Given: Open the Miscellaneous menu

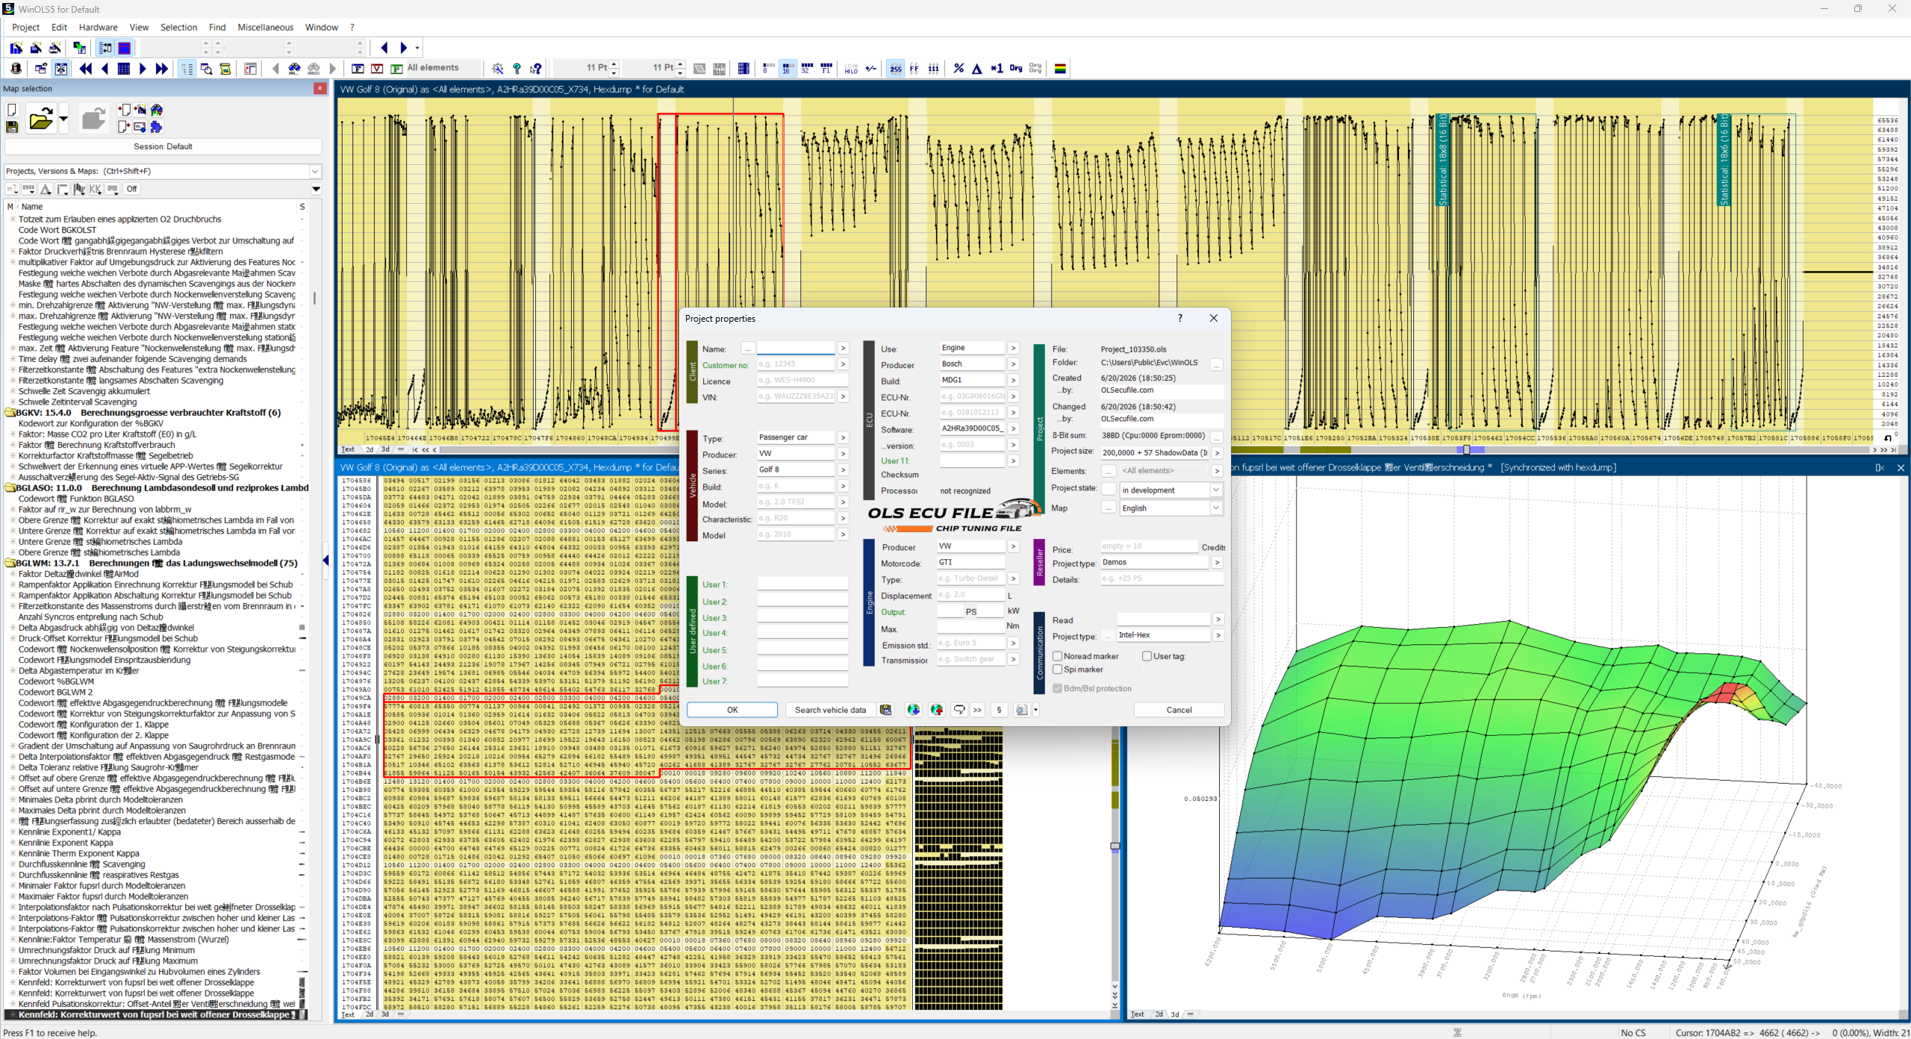Looking at the screenshot, I should (265, 27).
